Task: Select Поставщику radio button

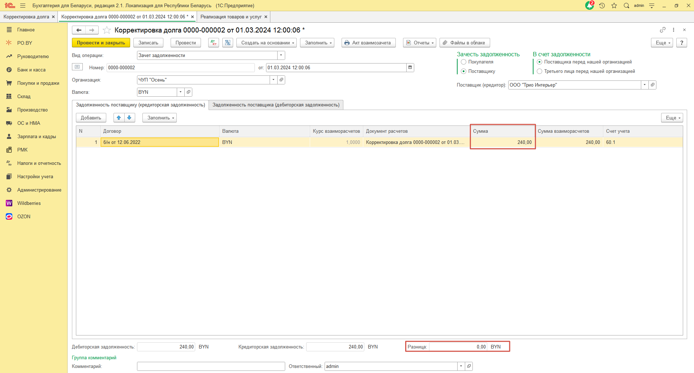Action: [x=463, y=71]
